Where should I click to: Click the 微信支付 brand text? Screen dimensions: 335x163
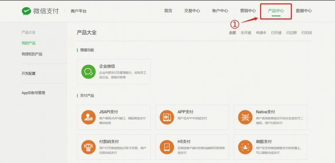click(x=46, y=11)
